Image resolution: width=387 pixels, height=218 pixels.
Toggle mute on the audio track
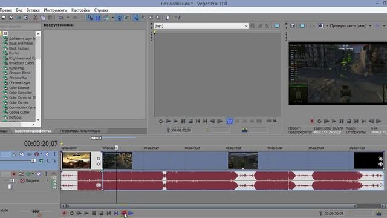click(x=39, y=174)
